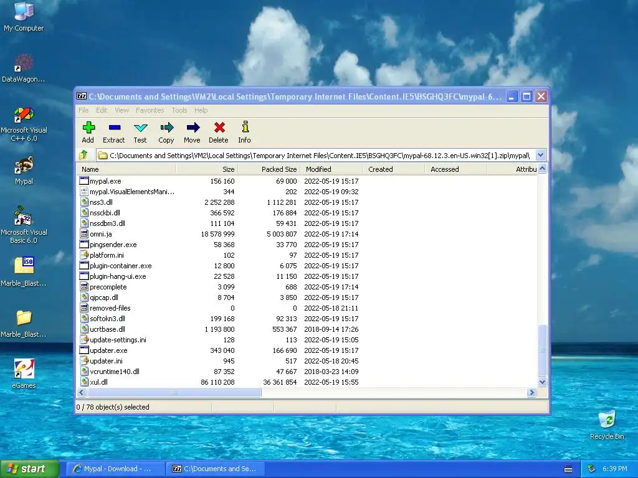Viewport: 638px width, 478px height.
Task: Select the update-settings.ini row
Action: (307, 339)
